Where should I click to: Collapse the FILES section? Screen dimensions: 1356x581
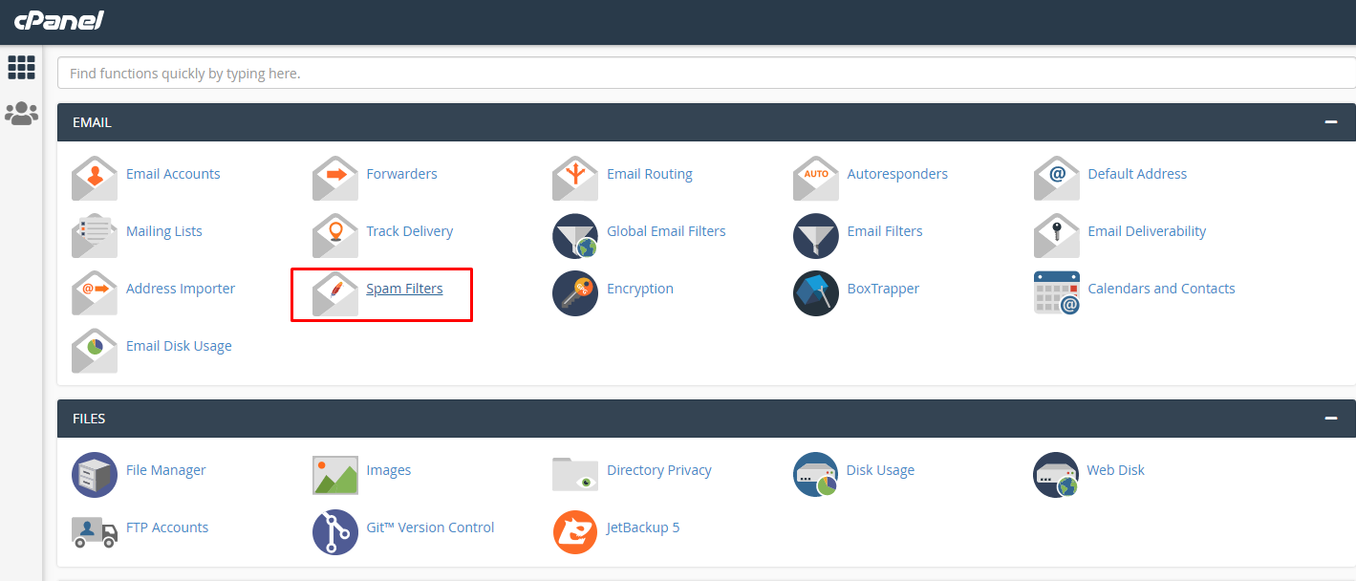(1330, 419)
